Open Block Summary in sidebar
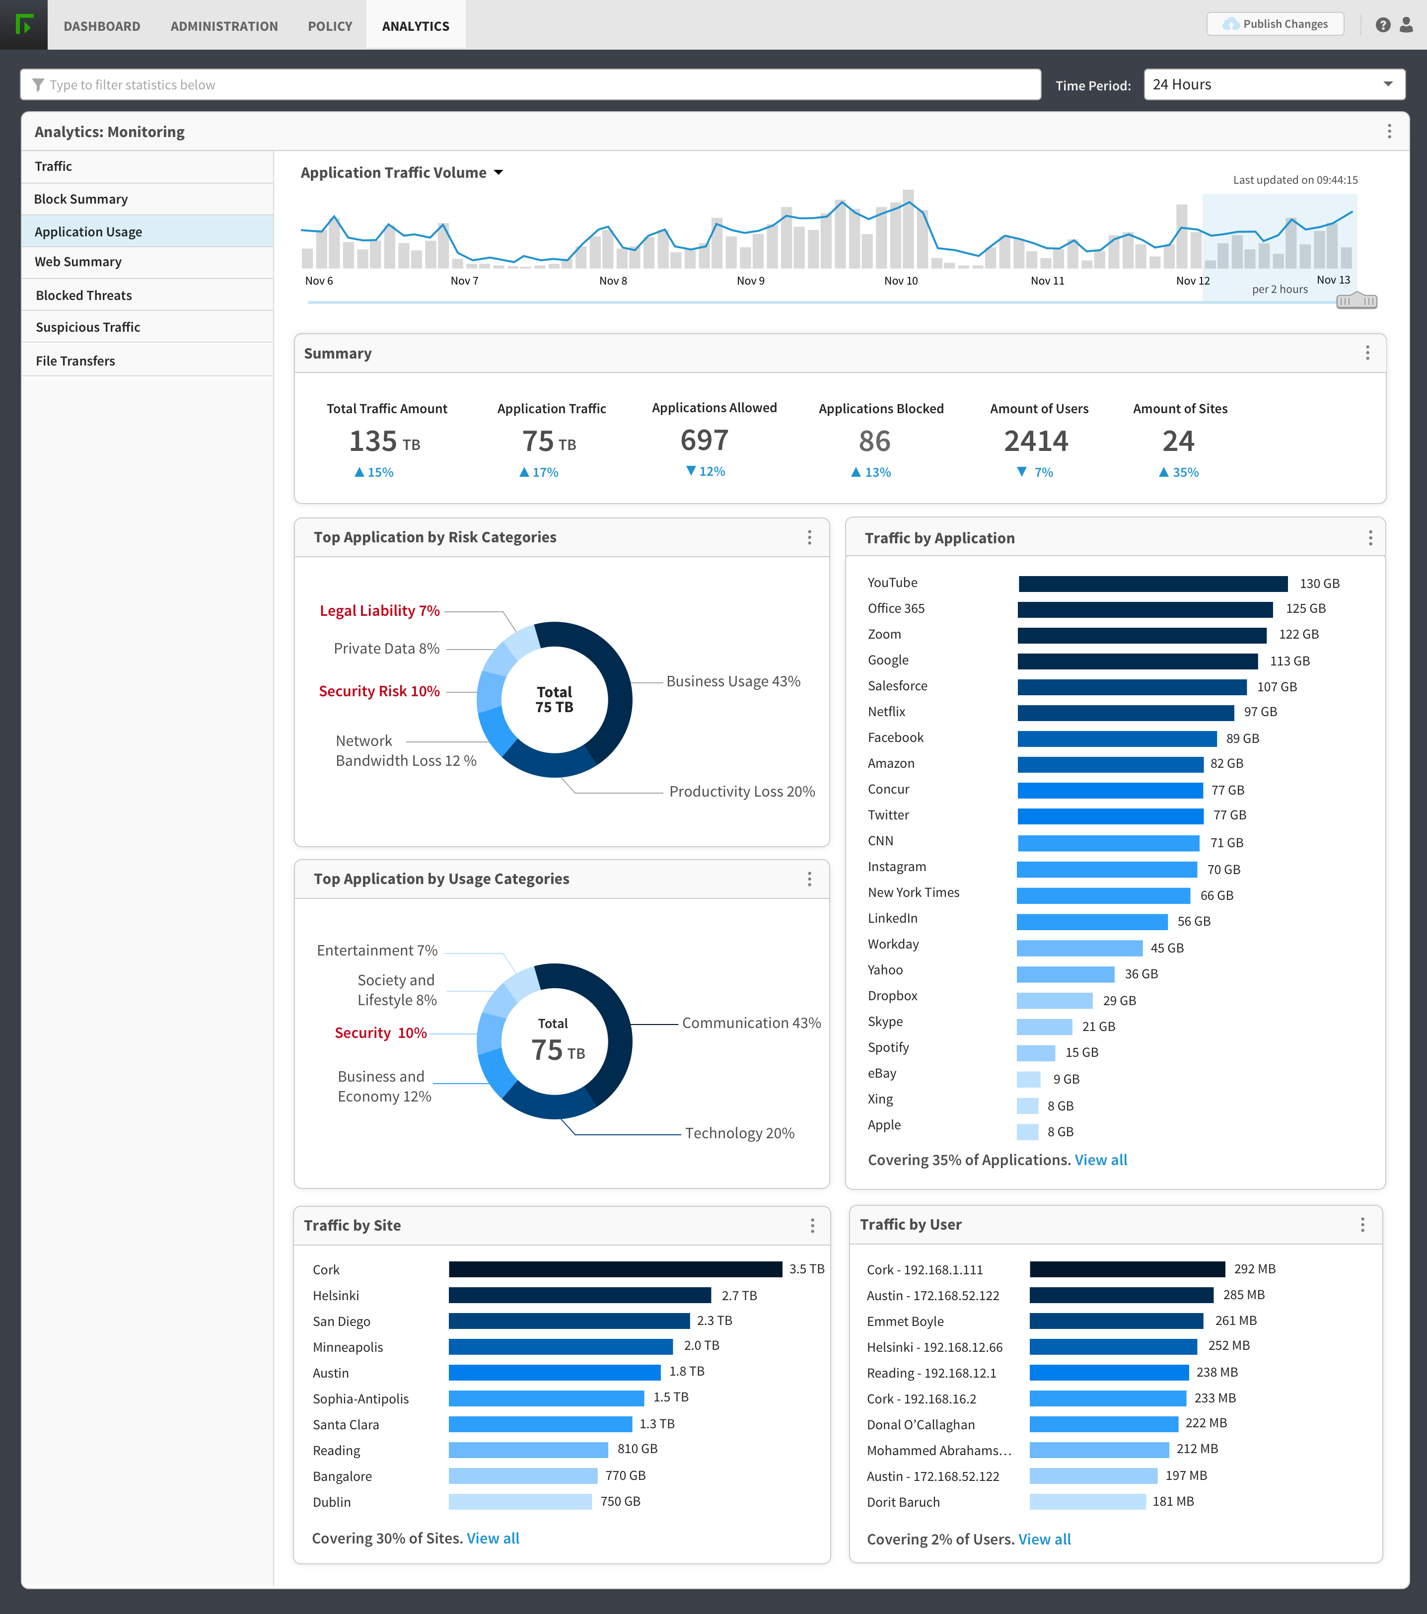 147,199
